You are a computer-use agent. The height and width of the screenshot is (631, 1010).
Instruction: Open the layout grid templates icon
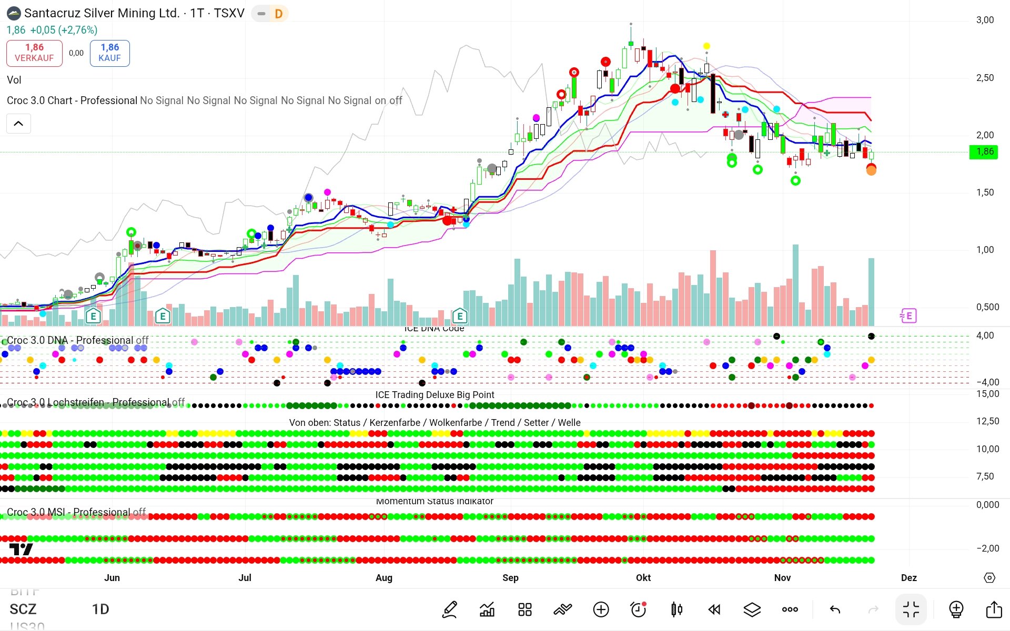(524, 609)
